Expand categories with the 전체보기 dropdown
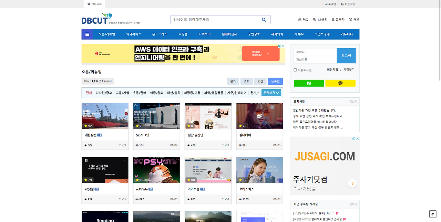Image resolution: width=441 pixels, height=222 pixels. 271,93
